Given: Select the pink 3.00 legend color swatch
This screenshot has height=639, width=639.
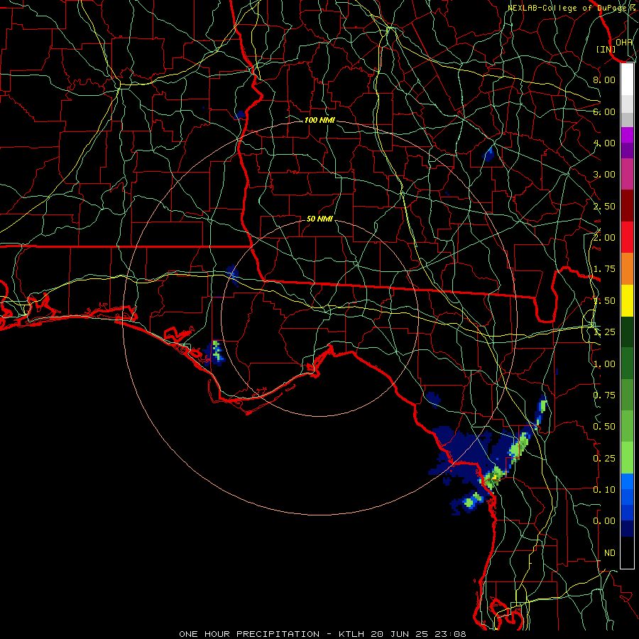Looking at the screenshot, I should coord(627,174).
